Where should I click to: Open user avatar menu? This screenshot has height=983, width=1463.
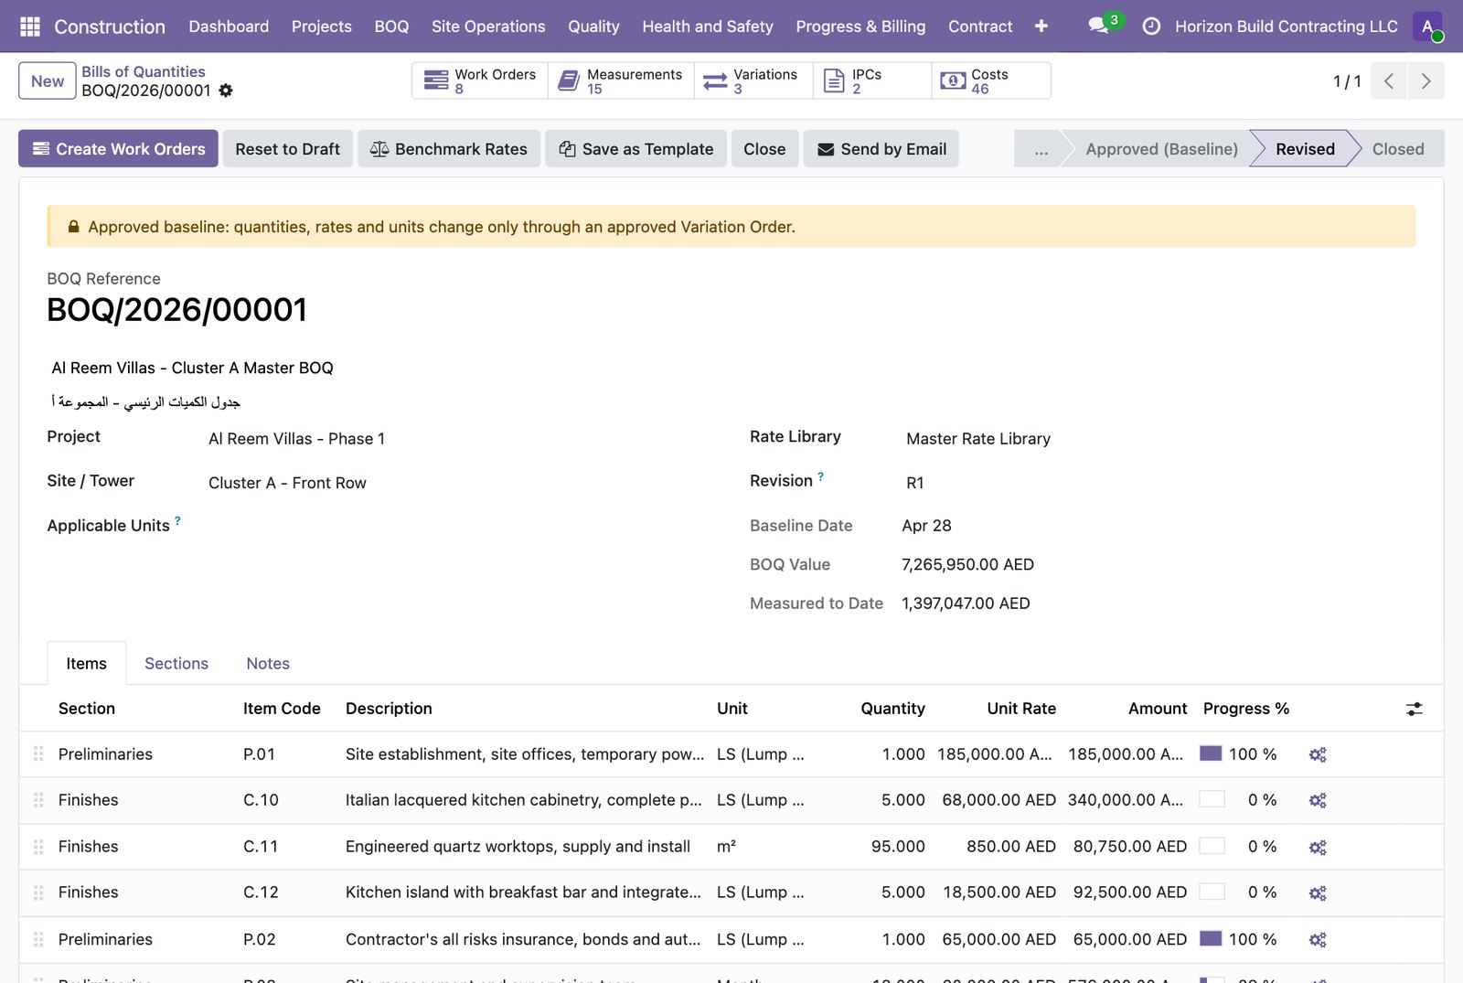(x=1427, y=27)
